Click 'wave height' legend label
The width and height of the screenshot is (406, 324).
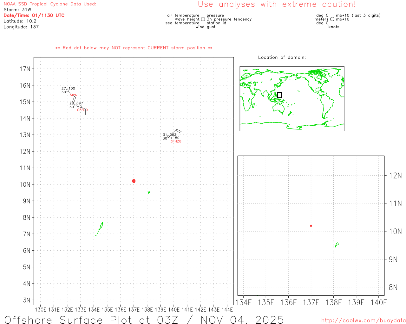click(187, 19)
